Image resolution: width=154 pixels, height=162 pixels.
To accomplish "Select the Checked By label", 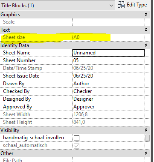I will click(16, 91).
